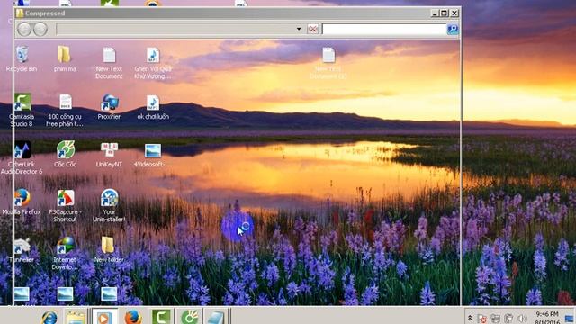Open Cốc Cốc from the taskbar

pyautogui.click(x=190, y=317)
